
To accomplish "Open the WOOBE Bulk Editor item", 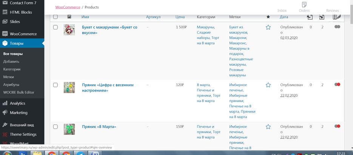I will coord(18,93).
